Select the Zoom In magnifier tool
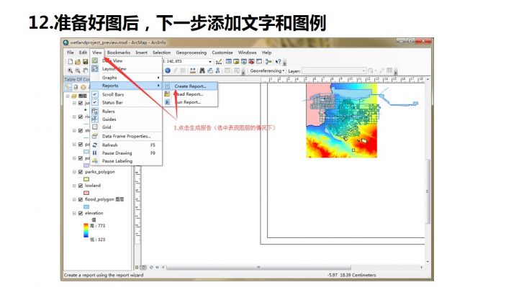The width and height of the screenshot is (511, 287). click(70, 70)
